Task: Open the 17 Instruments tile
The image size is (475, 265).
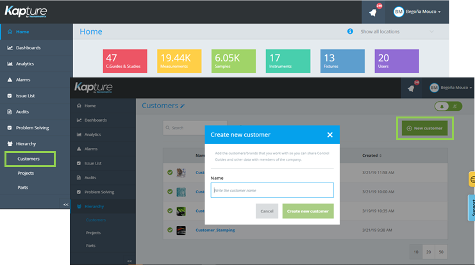Action: click(288, 61)
